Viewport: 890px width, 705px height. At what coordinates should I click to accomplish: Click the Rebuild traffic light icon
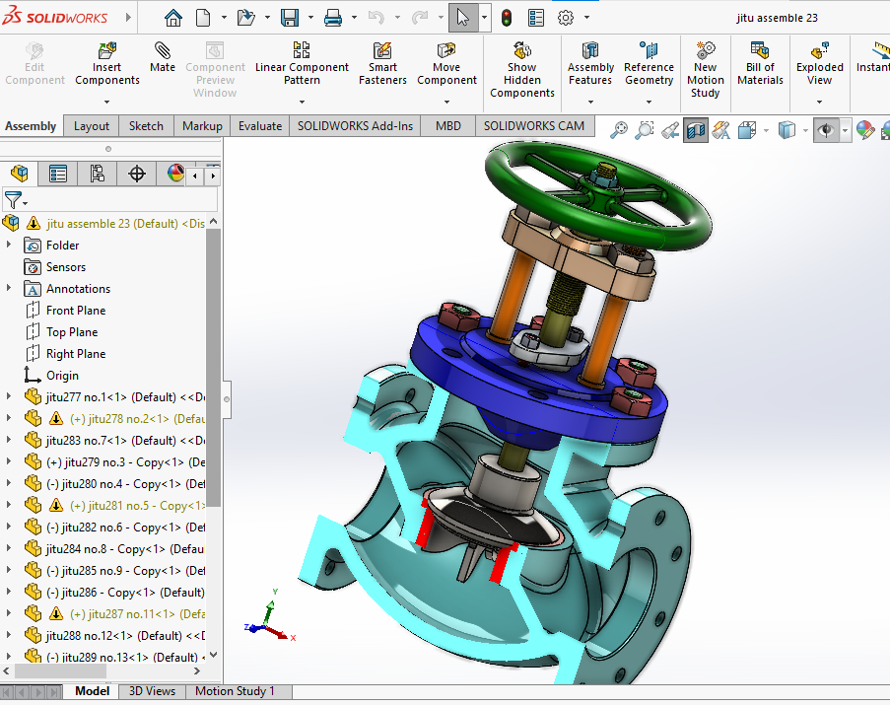pos(507,18)
